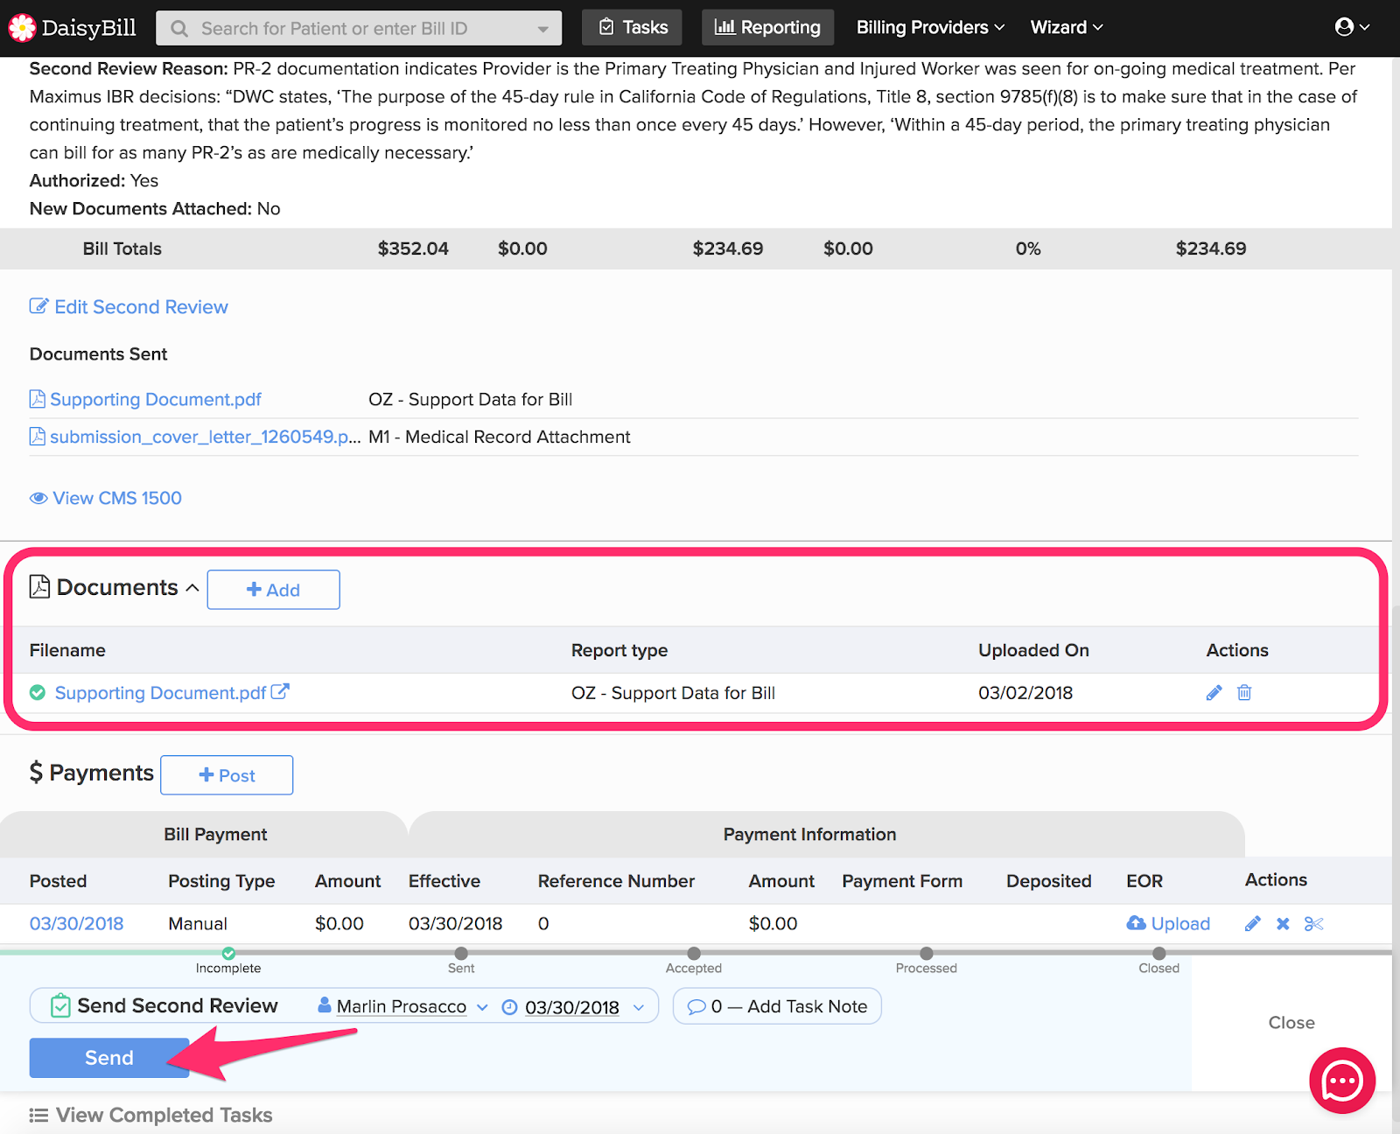Image resolution: width=1400 pixels, height=1134 pixels.
Task: Open the 03/30/2018 posted payment link
Action: [77, 923]
